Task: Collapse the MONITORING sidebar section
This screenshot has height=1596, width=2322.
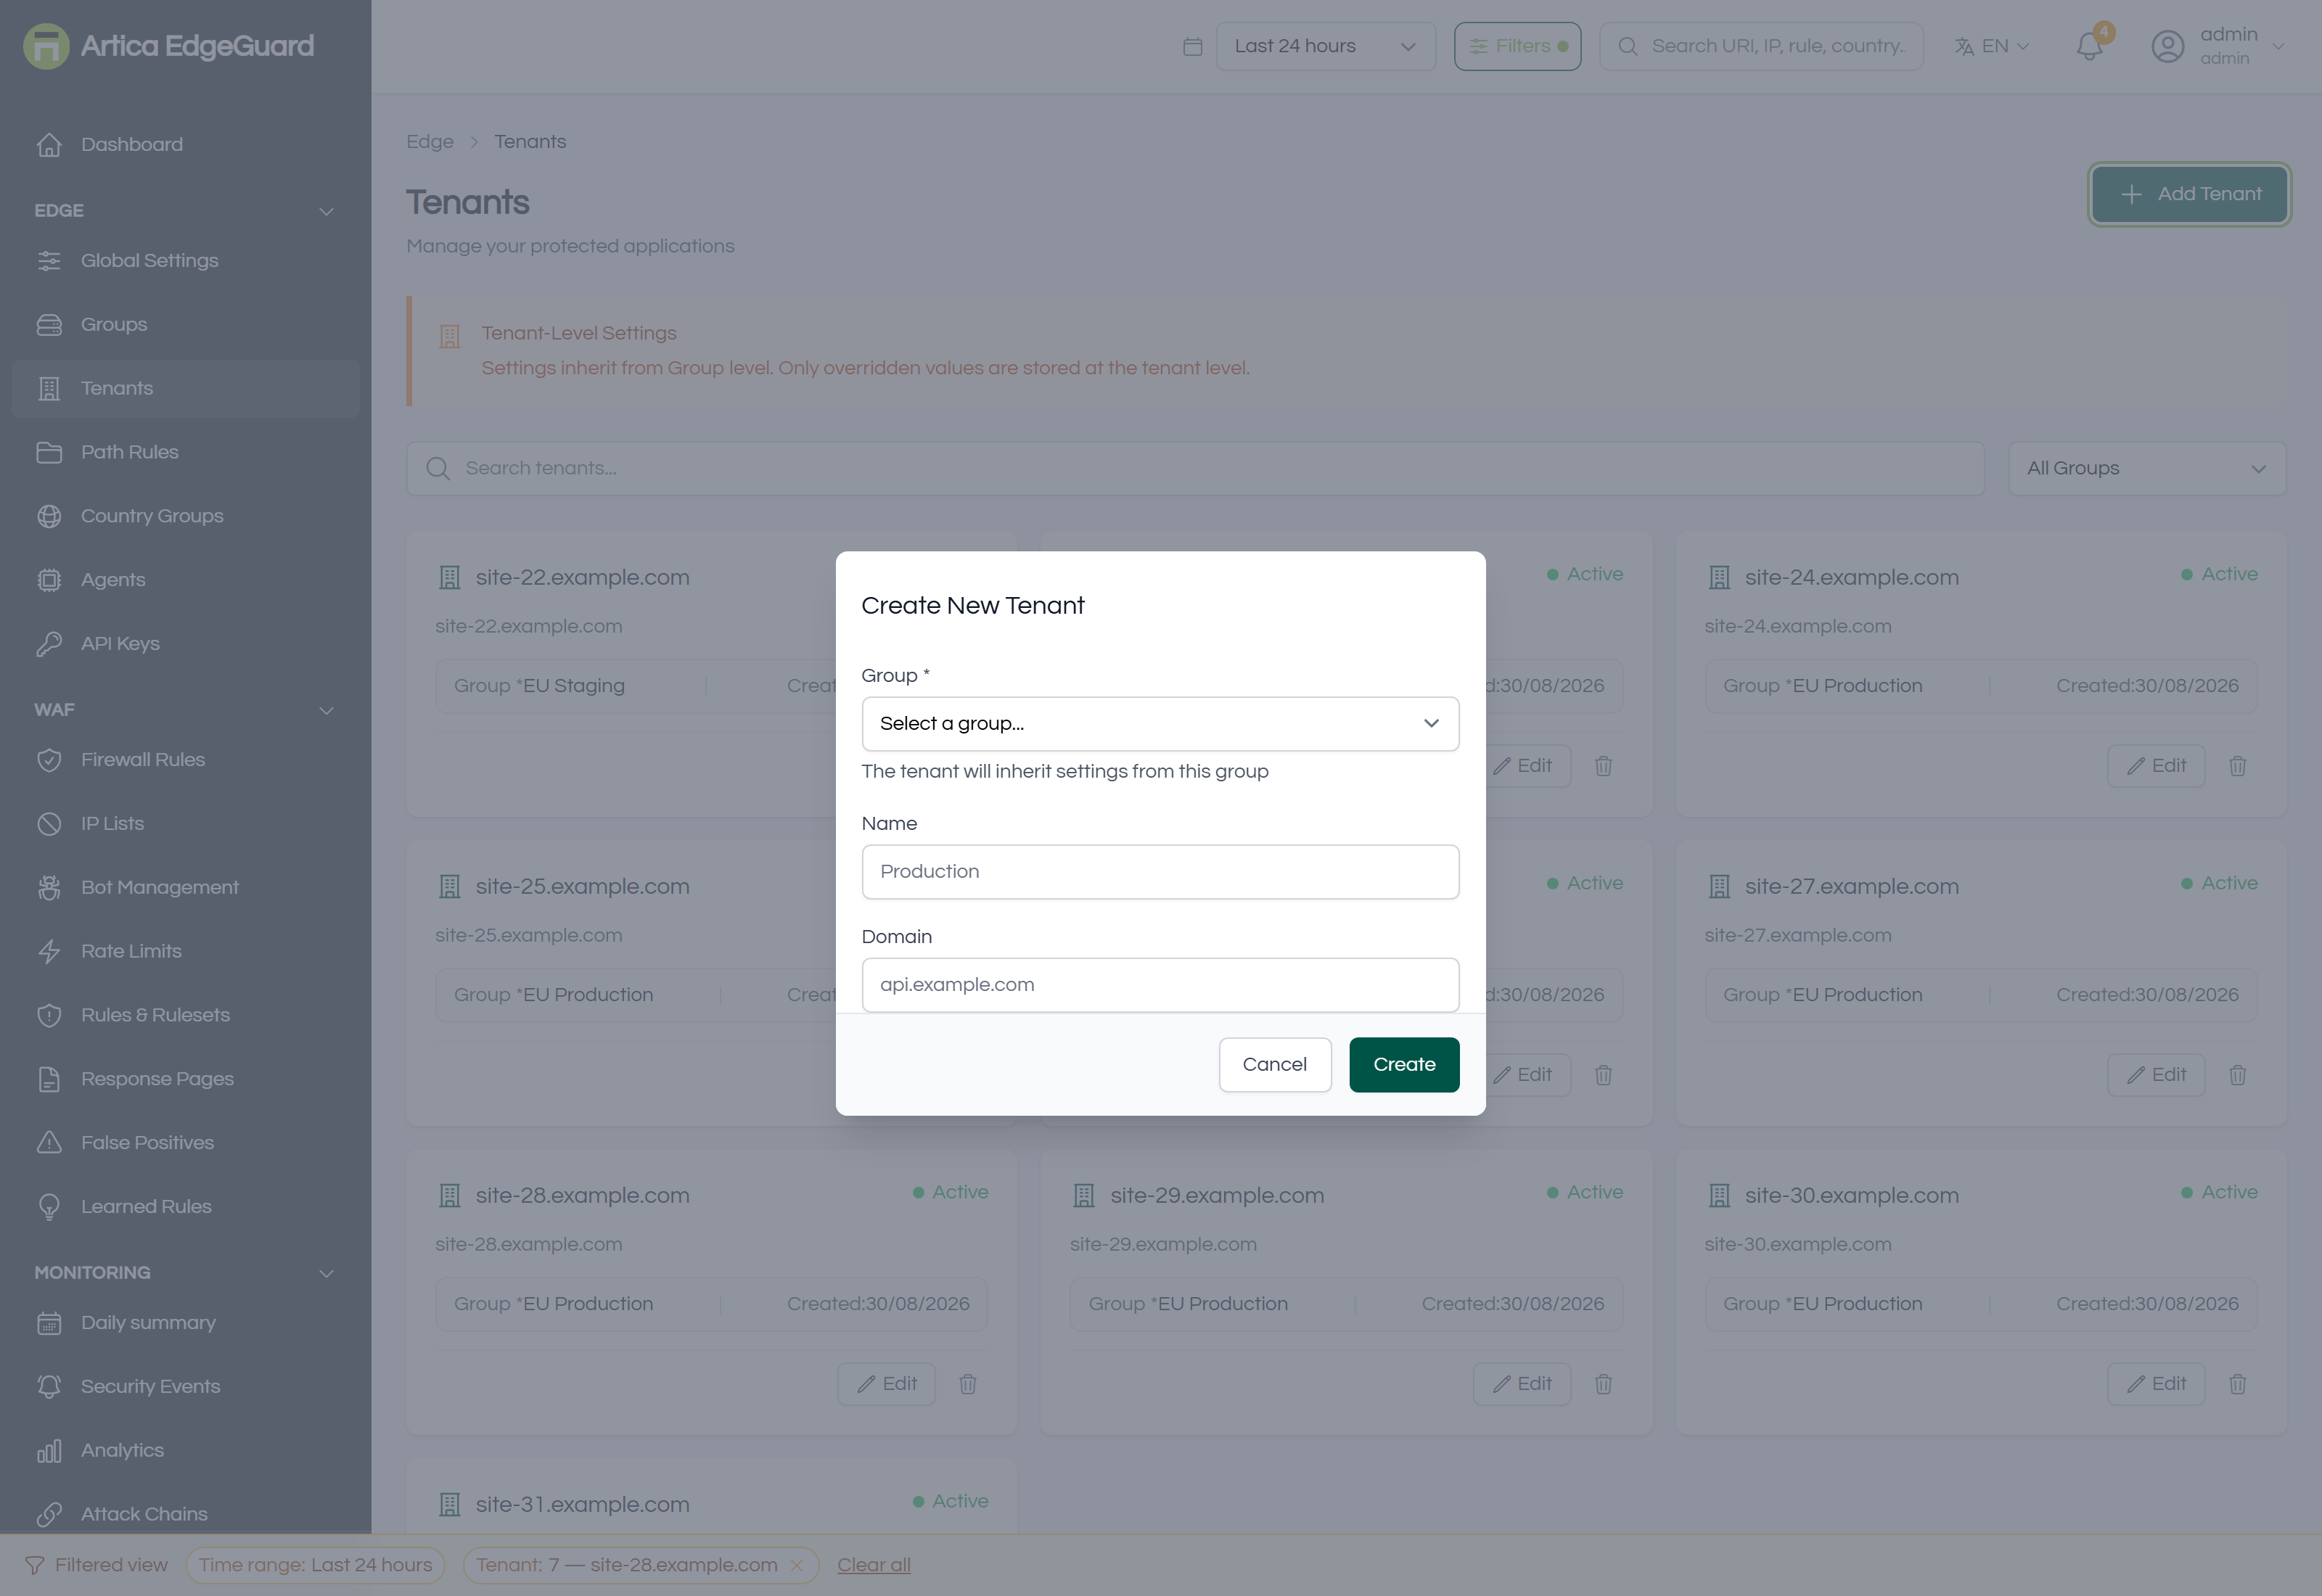Action: (326, 1273)
